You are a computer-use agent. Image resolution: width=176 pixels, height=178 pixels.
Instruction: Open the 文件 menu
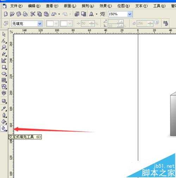(17, 6)
